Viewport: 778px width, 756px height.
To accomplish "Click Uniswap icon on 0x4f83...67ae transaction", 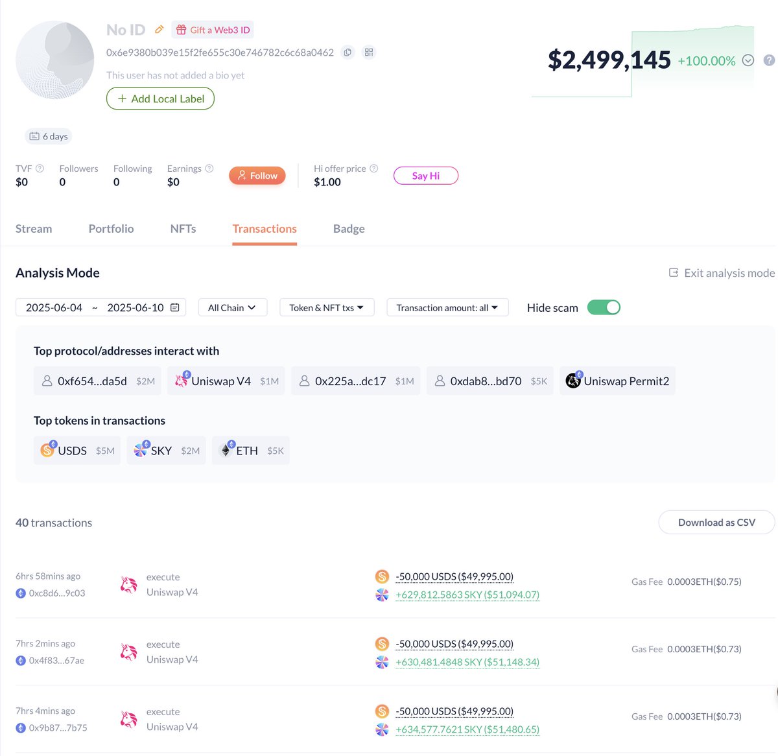I will pos(128,652).
